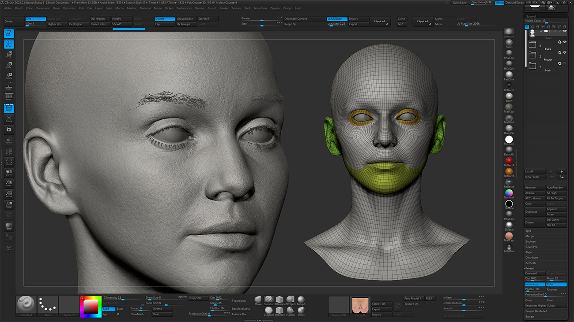Open the color picker swatch

pos(90,306)
